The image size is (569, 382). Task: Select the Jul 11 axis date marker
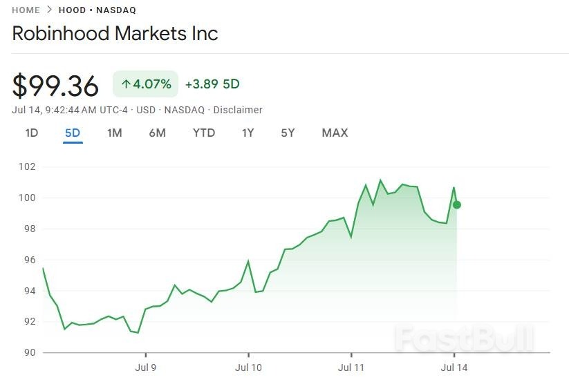coord(352,367)
